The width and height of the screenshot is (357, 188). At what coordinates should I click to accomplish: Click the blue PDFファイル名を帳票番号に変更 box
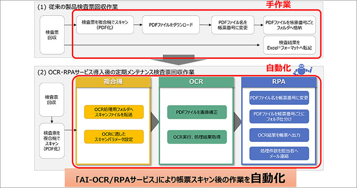point(279,98)
